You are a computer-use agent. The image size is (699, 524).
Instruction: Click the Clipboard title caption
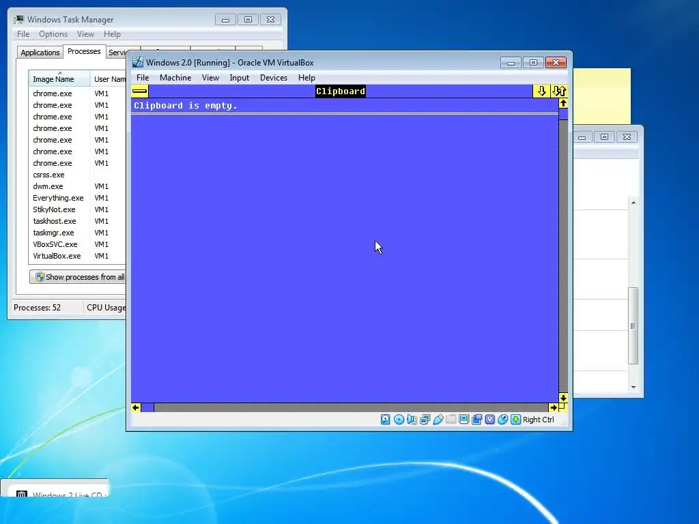click(x=341, y=91)
